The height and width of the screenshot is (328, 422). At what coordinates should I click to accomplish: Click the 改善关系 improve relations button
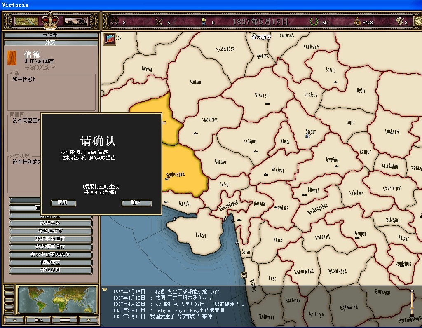click(x=51, y=223)
